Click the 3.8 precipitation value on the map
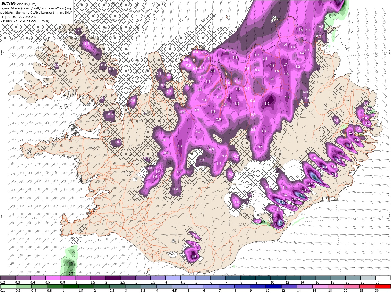The height and width of the screenshot is (293, 391). coord(334,175)
